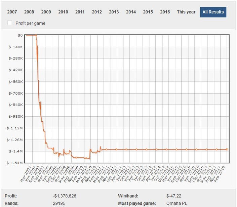Screen dimensions: 237x207
Task: Click the first data point at the $0 peak
Action: pos(36,35)
